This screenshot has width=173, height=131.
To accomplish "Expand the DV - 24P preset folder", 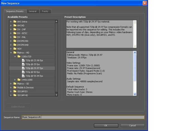I will [11, 29].
